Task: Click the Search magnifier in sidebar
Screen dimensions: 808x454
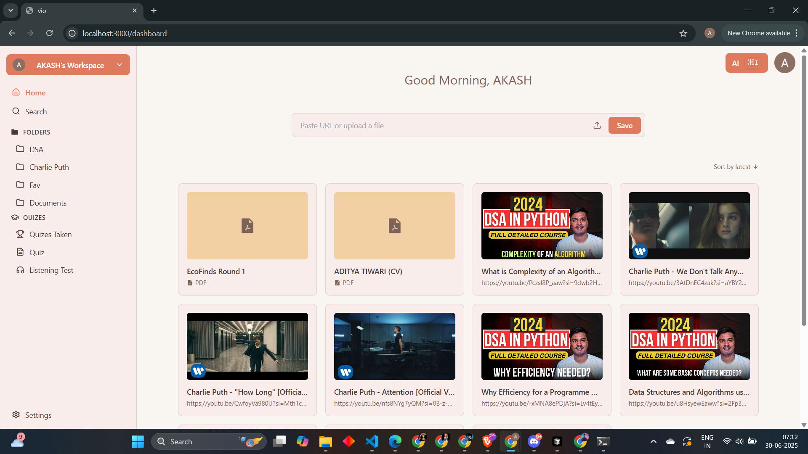Action: coord(16,111)
